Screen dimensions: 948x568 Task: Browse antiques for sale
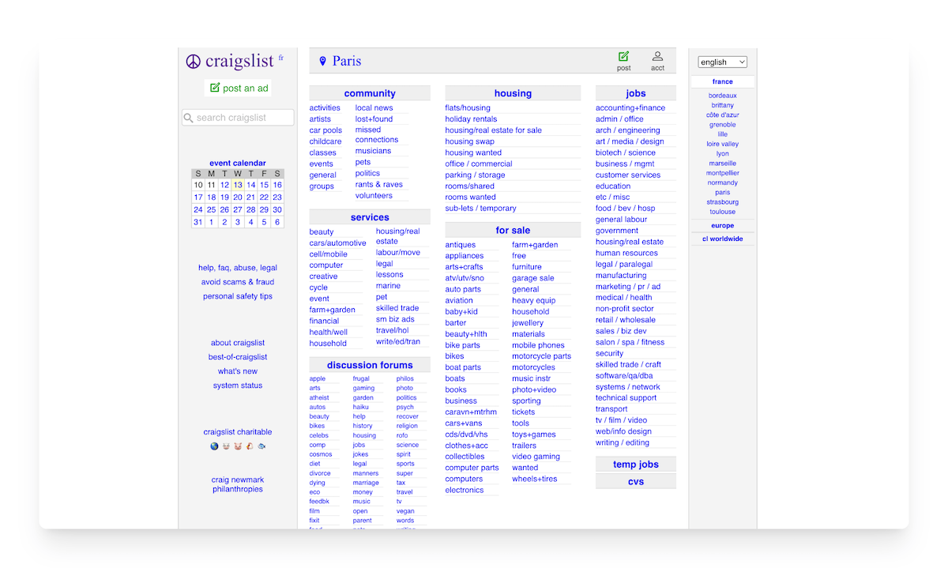pyautogui.click(x=461, y=245)
